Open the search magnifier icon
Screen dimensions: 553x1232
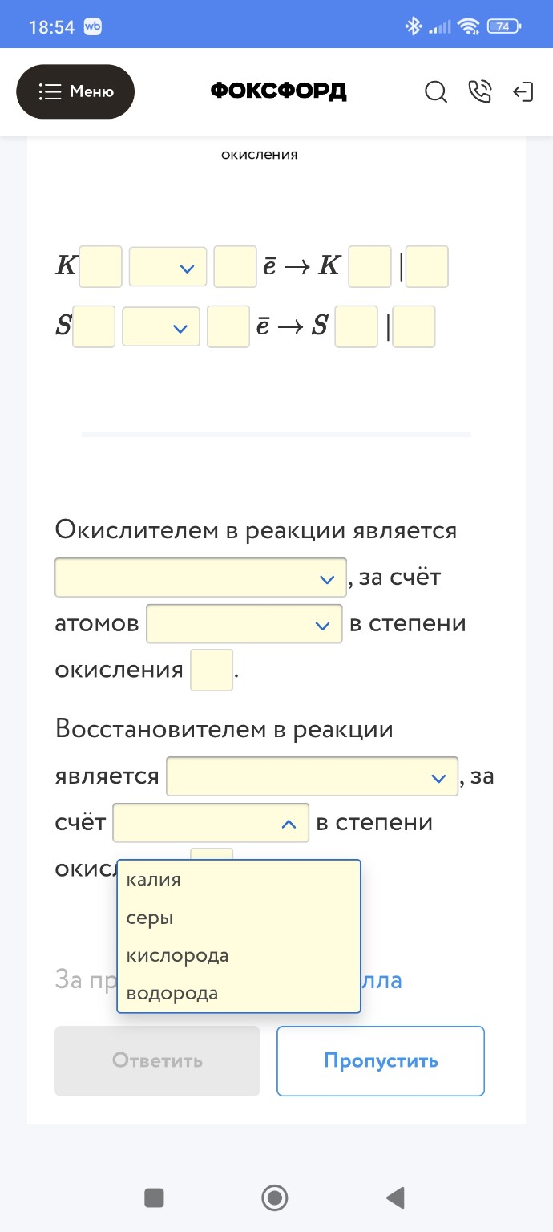[436, 92]
